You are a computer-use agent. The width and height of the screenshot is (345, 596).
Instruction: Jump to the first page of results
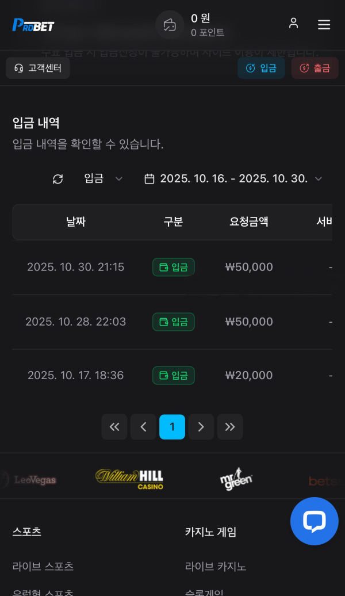(114, 427)
